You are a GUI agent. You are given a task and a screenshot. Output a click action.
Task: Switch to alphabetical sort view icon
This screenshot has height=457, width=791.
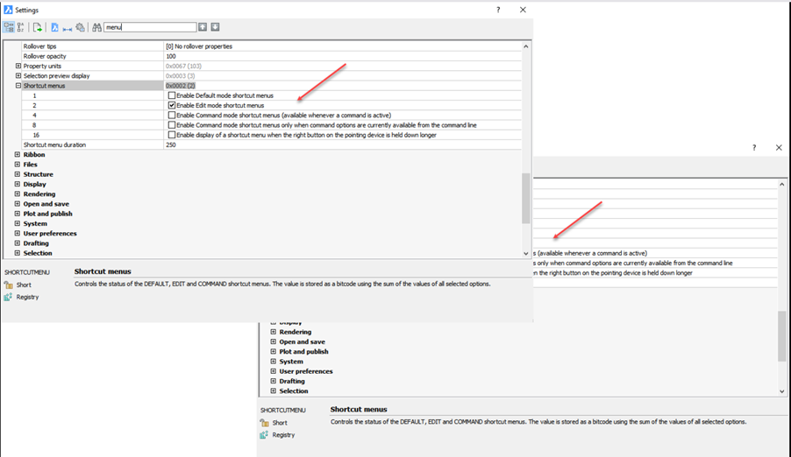point(21,27)
